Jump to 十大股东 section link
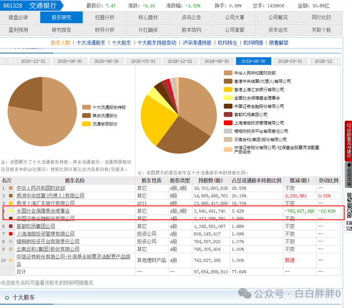352x308 pixels. click(x=121, y=43)
